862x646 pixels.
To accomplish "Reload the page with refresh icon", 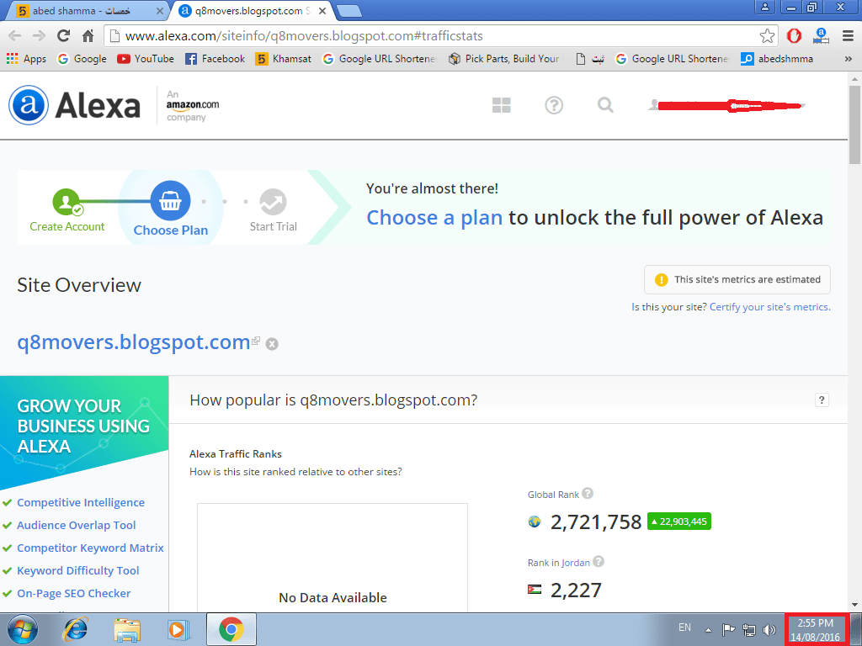I will 64,36.
